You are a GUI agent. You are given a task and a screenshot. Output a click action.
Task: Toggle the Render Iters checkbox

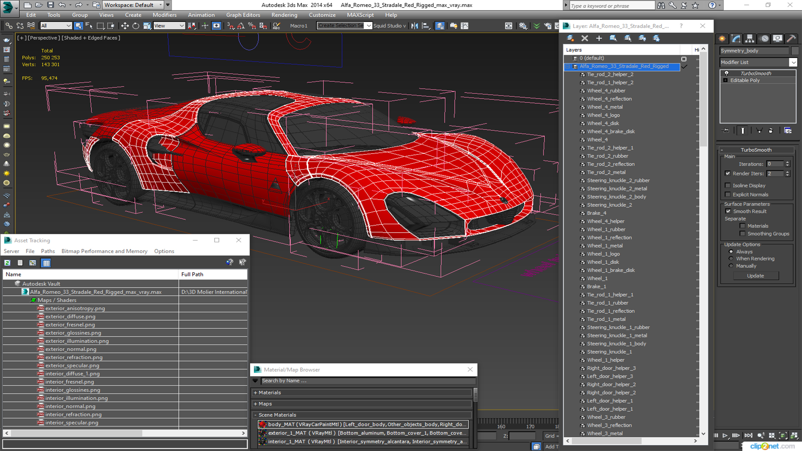[728, 173]
